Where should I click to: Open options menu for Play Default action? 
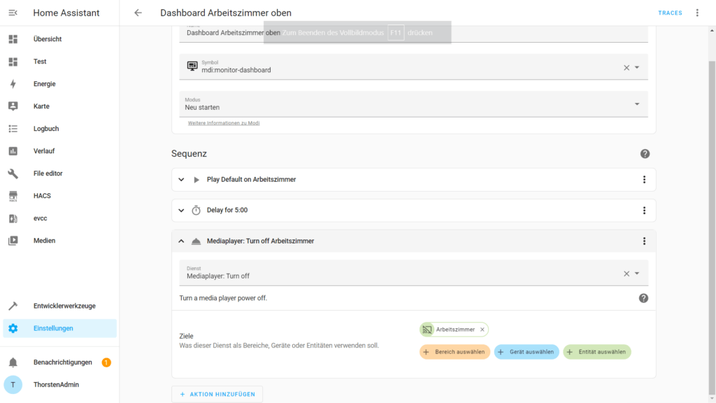[x=644, y=180]
